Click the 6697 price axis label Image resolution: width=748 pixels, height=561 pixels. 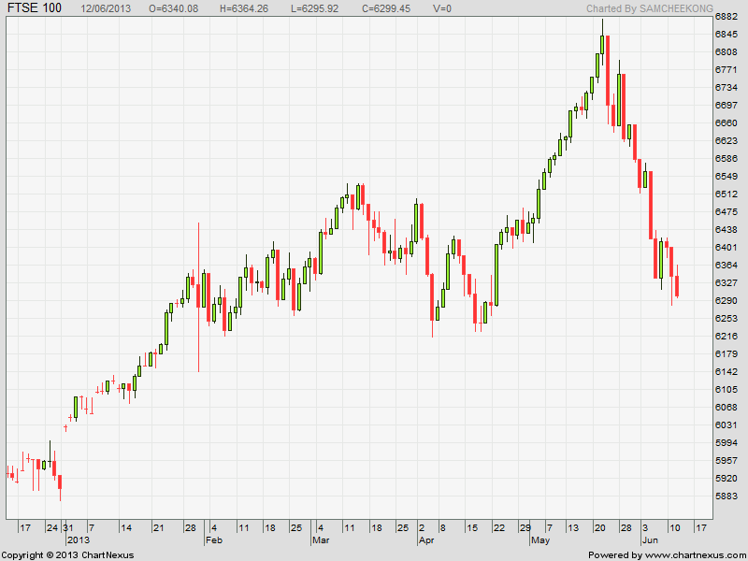(x=726, y=106)
